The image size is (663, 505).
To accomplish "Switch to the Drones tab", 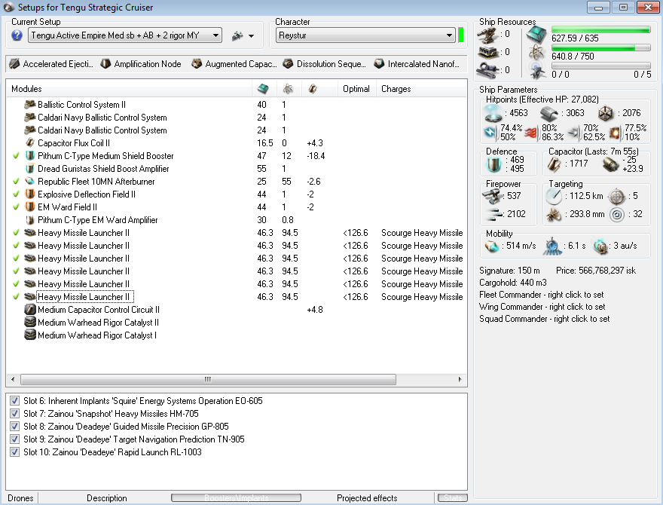I will point(21,498).
